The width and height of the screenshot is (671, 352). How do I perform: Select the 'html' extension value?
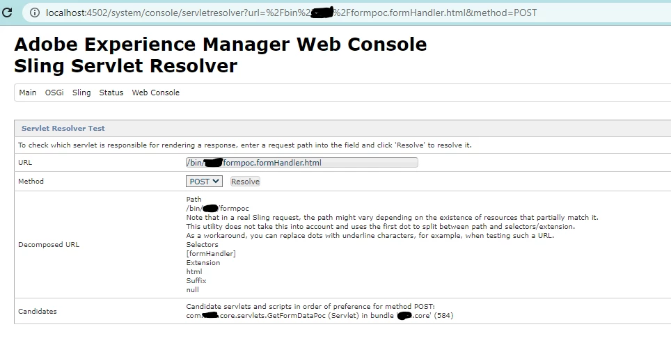(x=194, y=271)
